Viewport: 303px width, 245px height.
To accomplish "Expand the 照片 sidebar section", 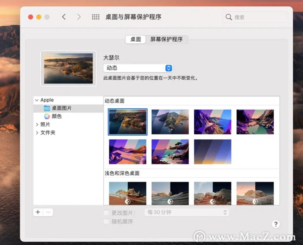I will 37,124.
